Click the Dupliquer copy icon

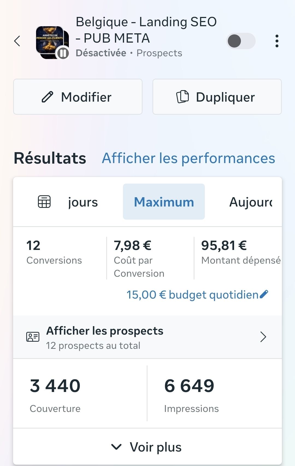click(x=182, y=97)
